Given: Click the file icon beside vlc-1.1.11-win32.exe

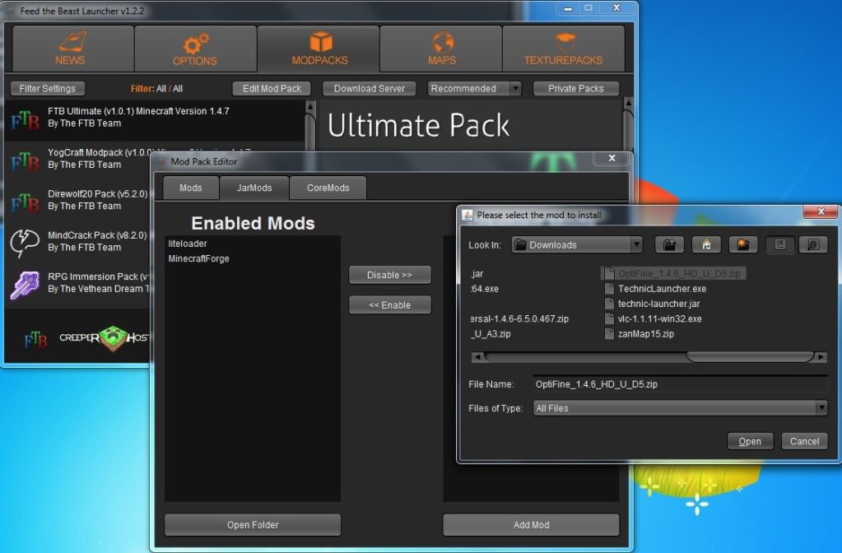Looking at the screenshot, I should click(609, 319).
